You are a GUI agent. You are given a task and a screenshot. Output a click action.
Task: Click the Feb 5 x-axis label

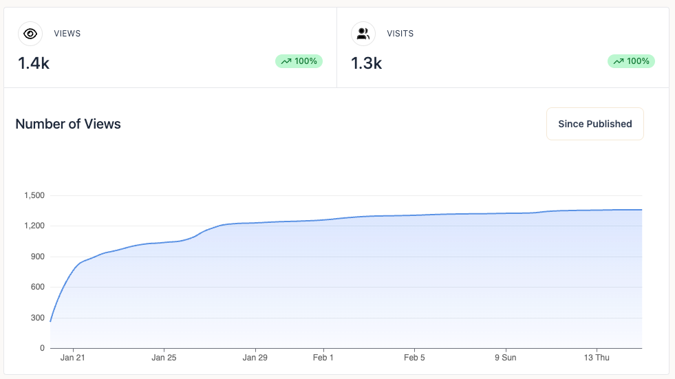[414, 358]
